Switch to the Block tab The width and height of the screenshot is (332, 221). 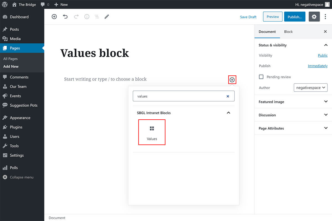(x=288, y=31)
